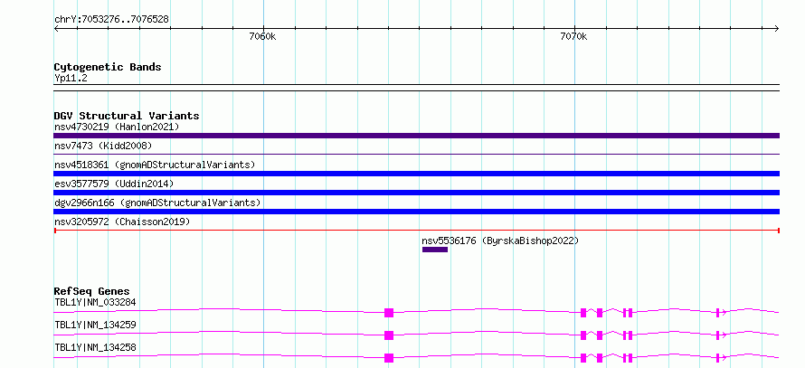
Task: Open the RefSeq Genes track heading
Action: [91, 291]
